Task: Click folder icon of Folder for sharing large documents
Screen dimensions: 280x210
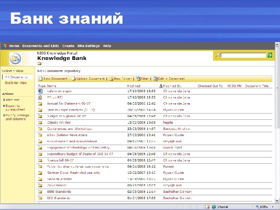Action: click(x=40, y=166)
